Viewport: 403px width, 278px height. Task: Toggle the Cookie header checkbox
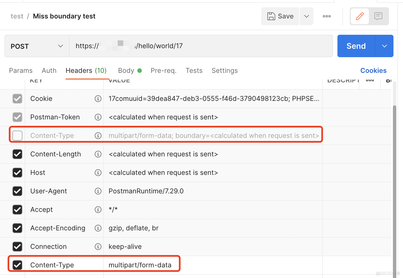click(17, 99)
